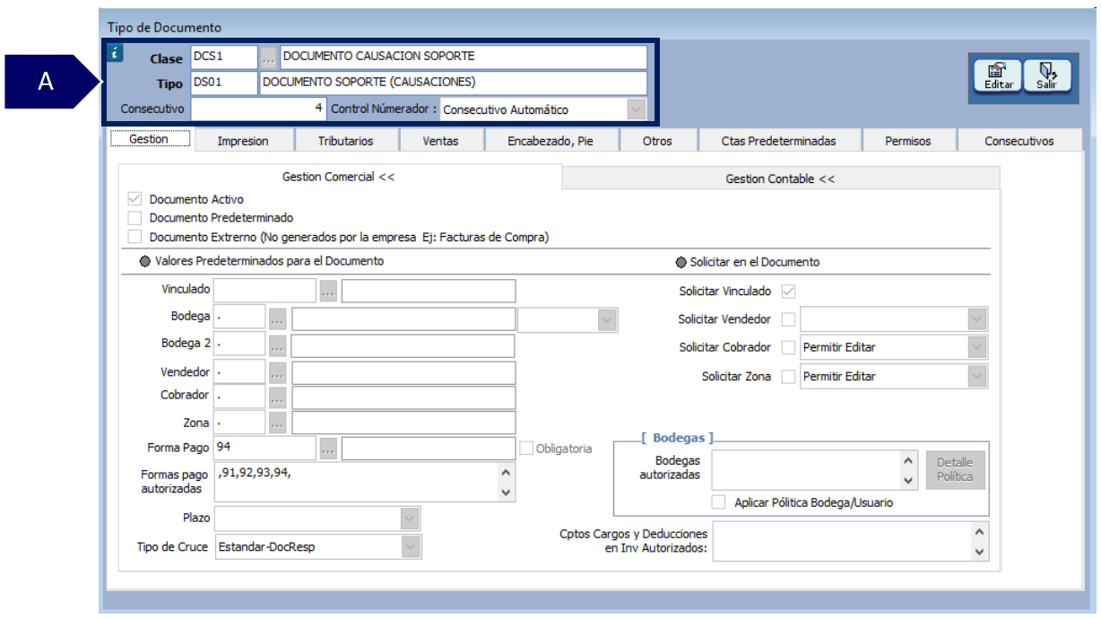This screenshot has width=1101, height=619.
Task: Switch to the Tributarios tab
Action: (x=346, y=141)
